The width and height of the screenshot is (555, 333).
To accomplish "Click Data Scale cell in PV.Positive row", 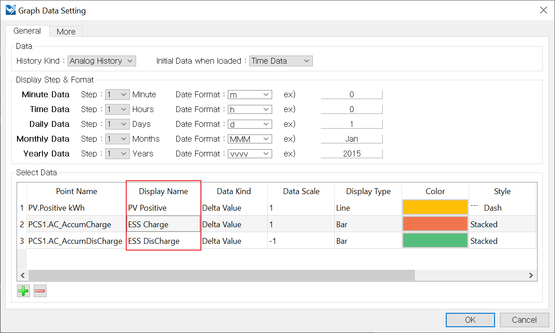I will click(x=301, y=208).
